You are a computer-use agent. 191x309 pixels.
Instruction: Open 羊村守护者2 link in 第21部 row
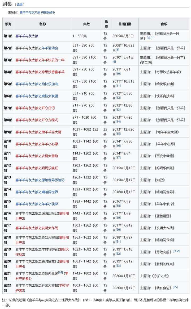[x=42, y=276]
